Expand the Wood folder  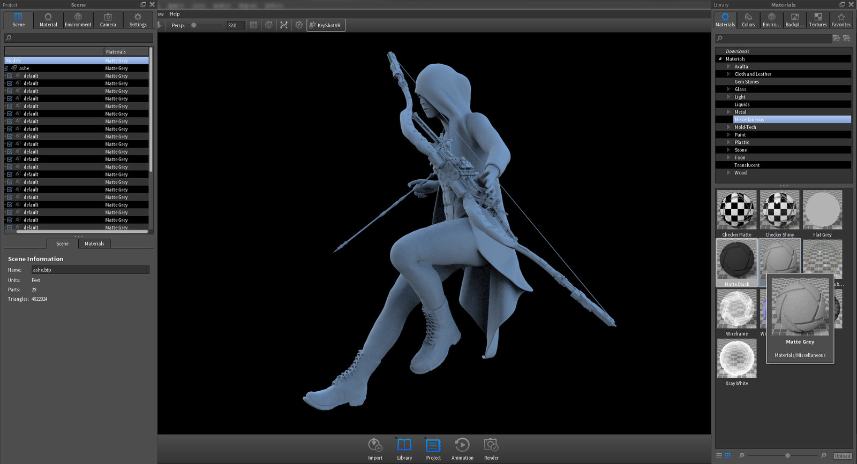[x=728, y=172]
